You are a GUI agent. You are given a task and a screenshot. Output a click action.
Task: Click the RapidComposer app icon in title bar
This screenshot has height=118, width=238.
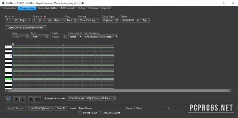click(x=3, y=3)
